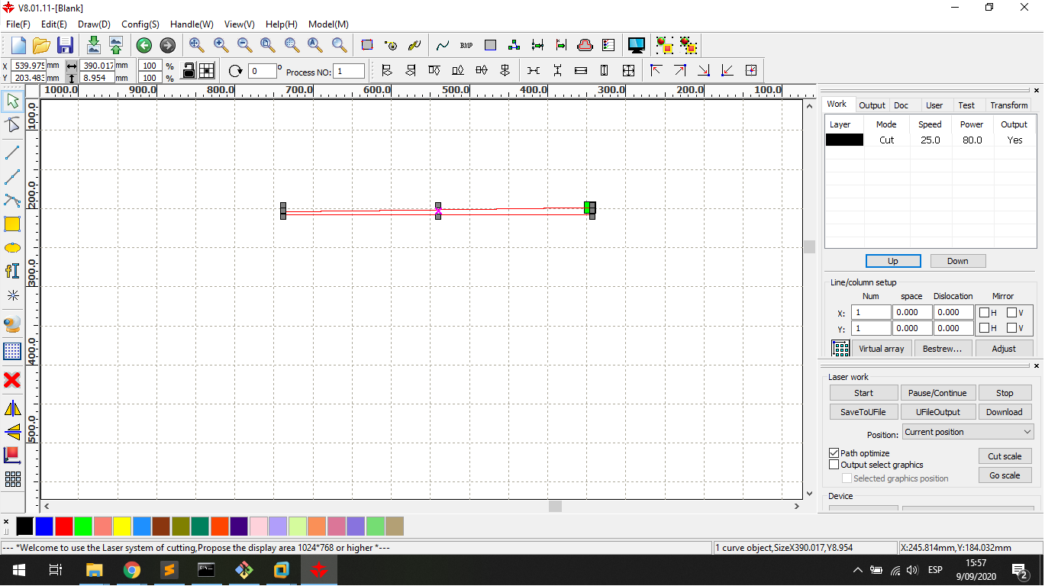Click the Cut mode cell in the layer row

coord(886,140)
